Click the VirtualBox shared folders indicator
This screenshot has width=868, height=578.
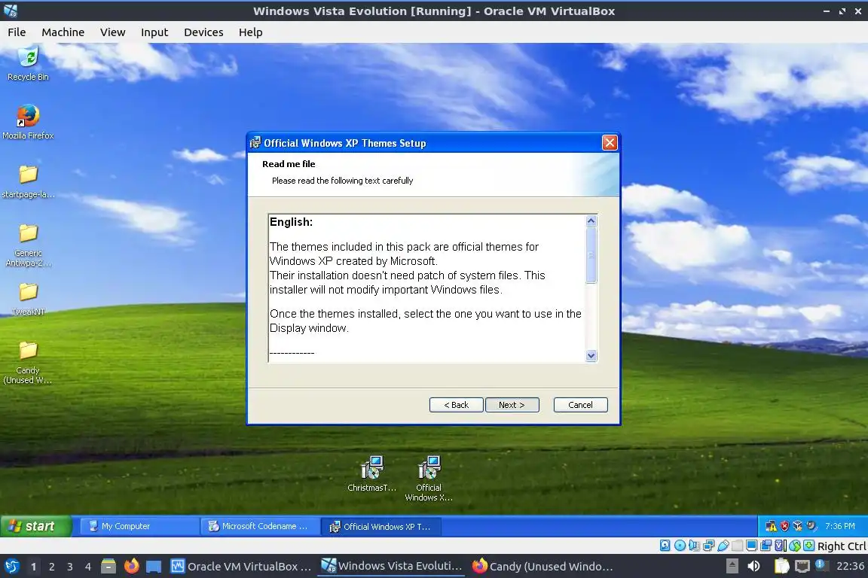tap(738, 546)
